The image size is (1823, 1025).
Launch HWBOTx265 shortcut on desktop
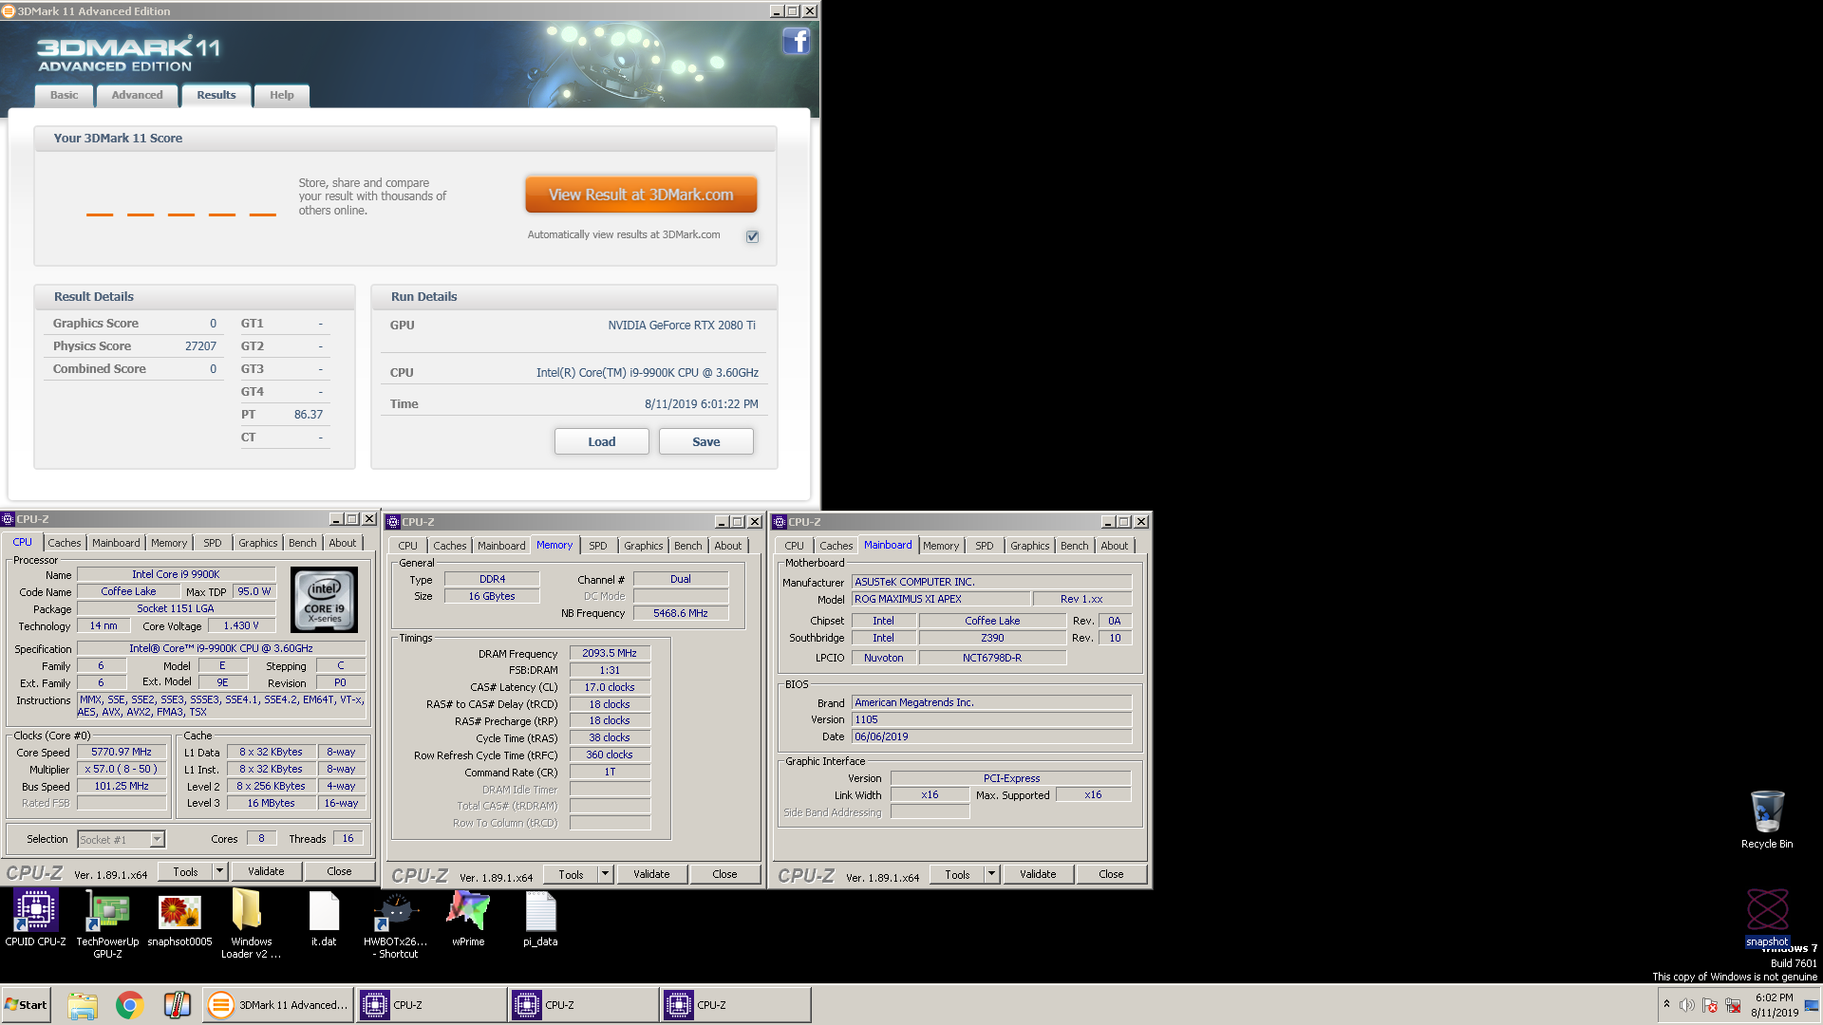pos(395,923)
